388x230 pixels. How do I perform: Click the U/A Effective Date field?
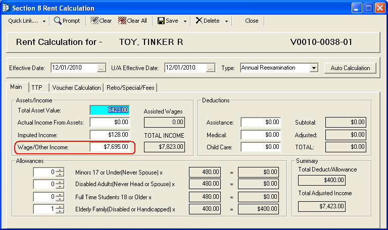(x=185, y=68)
